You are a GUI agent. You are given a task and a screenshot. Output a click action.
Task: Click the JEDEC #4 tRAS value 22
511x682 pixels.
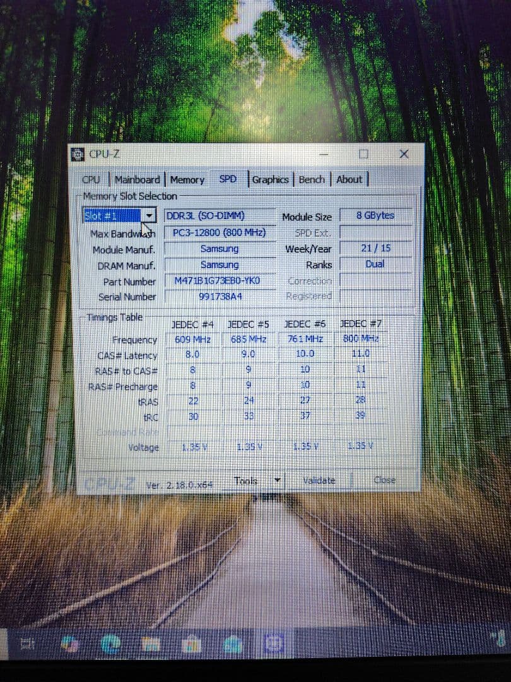coord(193,401)
